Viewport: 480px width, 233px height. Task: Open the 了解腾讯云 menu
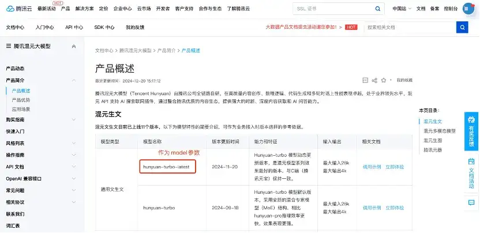pyautogui.click(x=238, y=9)
